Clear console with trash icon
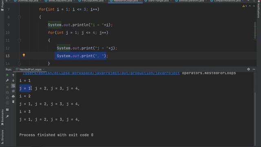Screen dimensions: 261x147 click(13, 102)
